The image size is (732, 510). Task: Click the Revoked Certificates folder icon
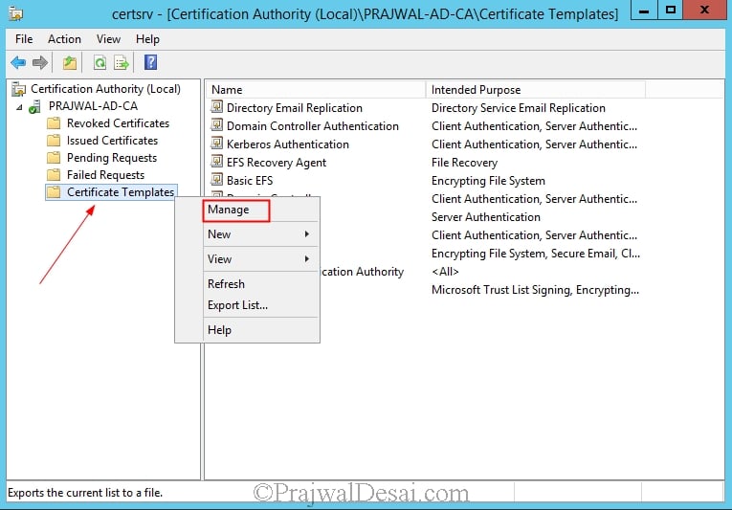[54, 123]
